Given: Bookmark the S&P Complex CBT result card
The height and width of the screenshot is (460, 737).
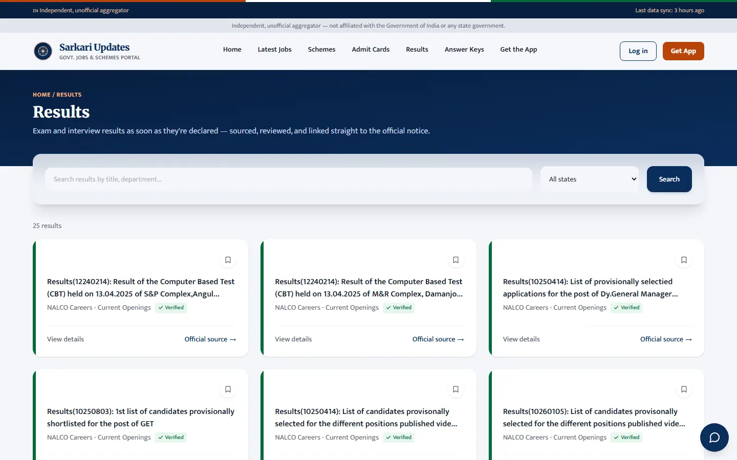Looking at the screenshot, I should pos(228,260).
